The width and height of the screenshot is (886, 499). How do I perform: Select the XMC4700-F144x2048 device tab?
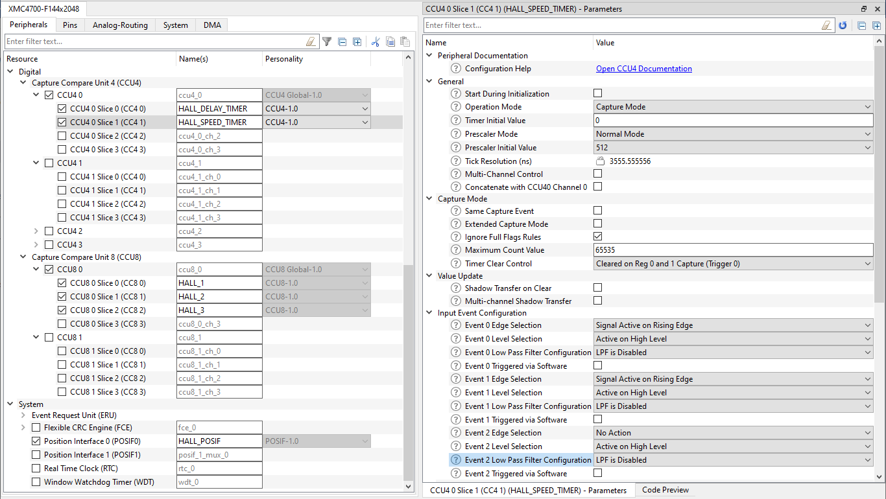(45, 9)
